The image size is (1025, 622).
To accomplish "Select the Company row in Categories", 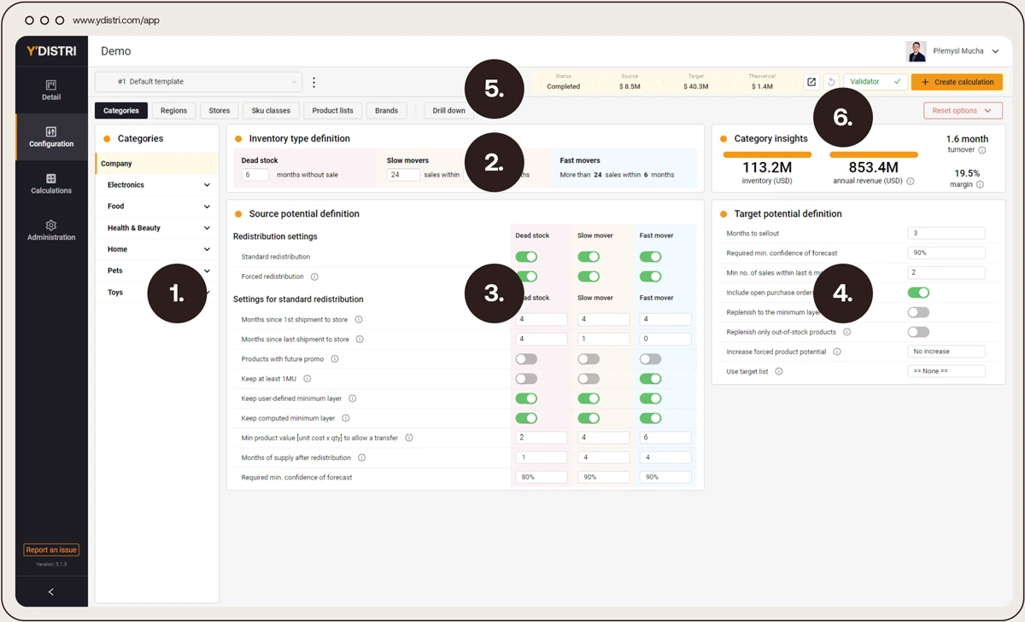I will click(x=157, y=164).
